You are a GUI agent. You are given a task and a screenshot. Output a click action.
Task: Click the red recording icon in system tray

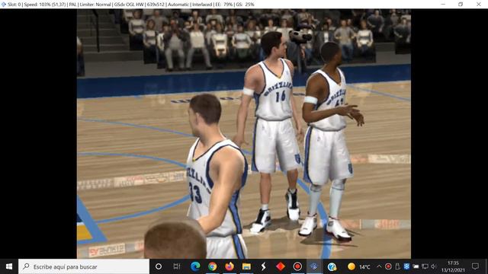tap(388, 266)
